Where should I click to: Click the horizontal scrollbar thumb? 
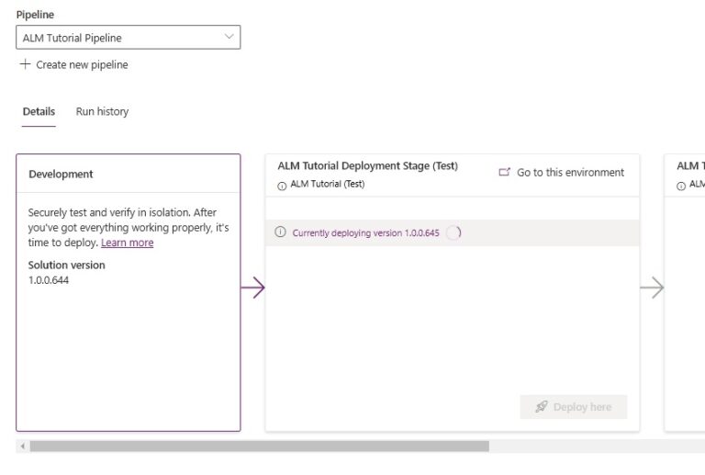click(x=259, y=447)
